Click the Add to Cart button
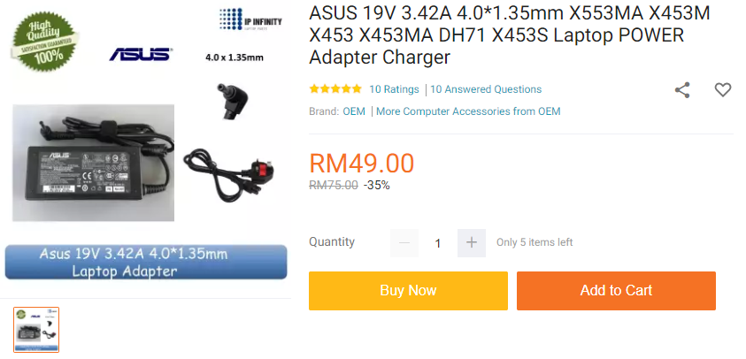The image size is (746, 359). click(x=616, y=291)
